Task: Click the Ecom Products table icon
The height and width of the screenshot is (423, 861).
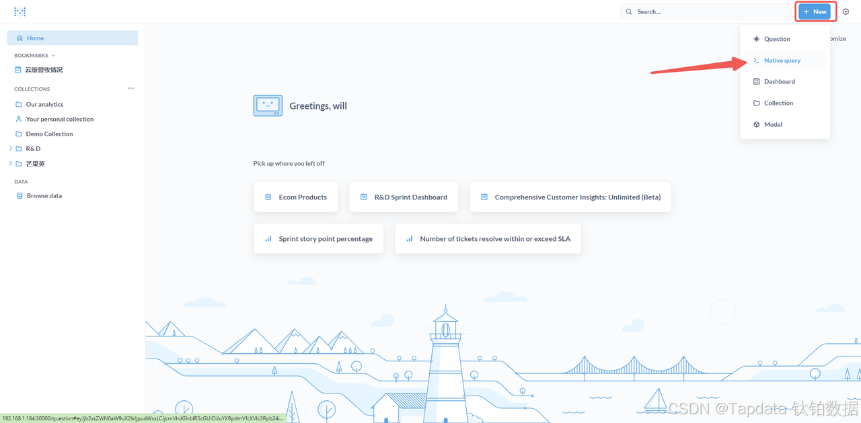Action: coord(268,197)
